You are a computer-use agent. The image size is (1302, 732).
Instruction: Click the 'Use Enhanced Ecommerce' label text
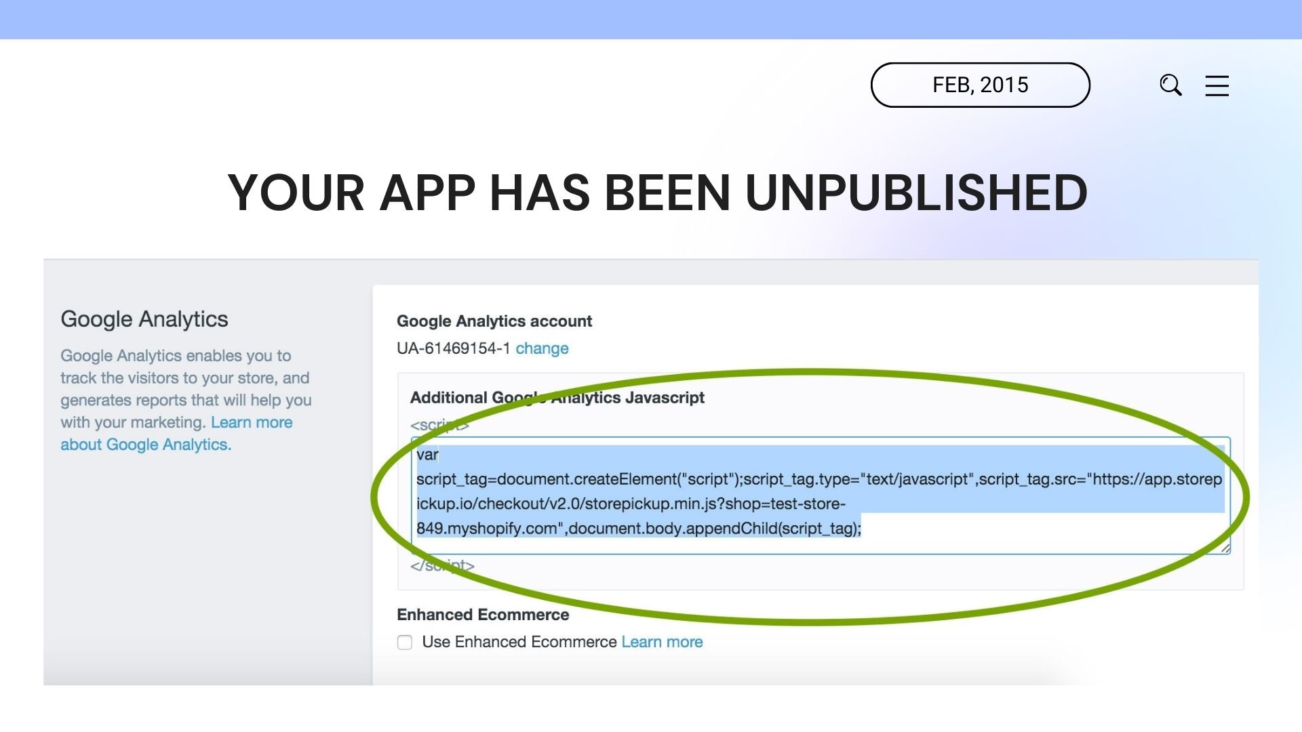(519, 642)
